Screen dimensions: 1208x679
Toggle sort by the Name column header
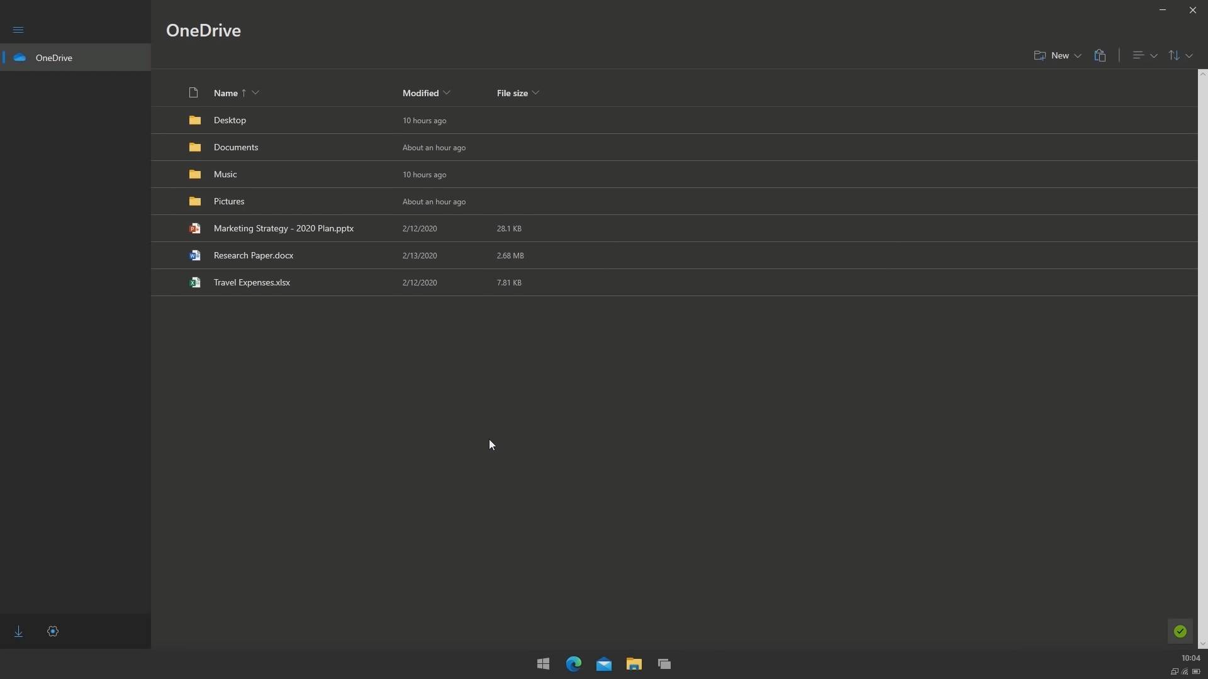click(226, 92)
